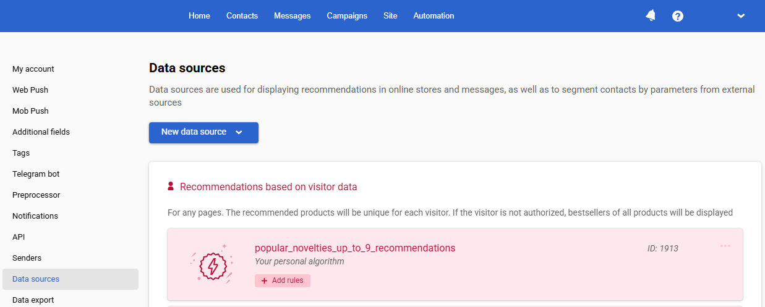Open the three-dots menu for popular_novelties
The image size is (765, 307).
(725, 246)
